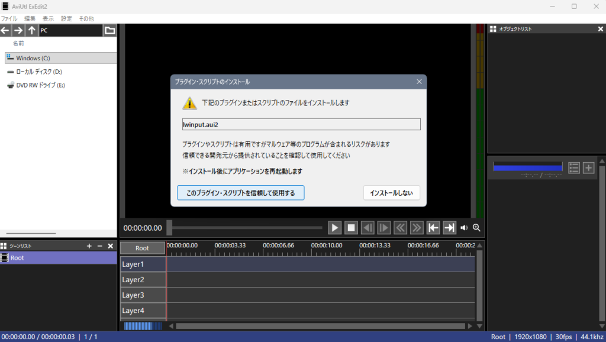Viewport: 606px width, 342px height.
Task: Toggle the speaker volume icon
Action: 464,228
